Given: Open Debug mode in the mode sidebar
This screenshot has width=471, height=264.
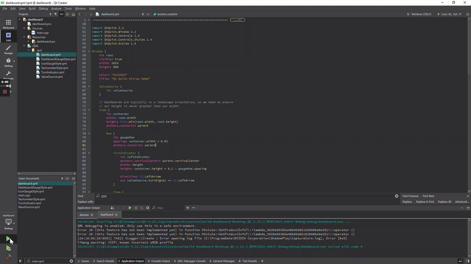Looking at the screenshot, I should click(8, 62).
